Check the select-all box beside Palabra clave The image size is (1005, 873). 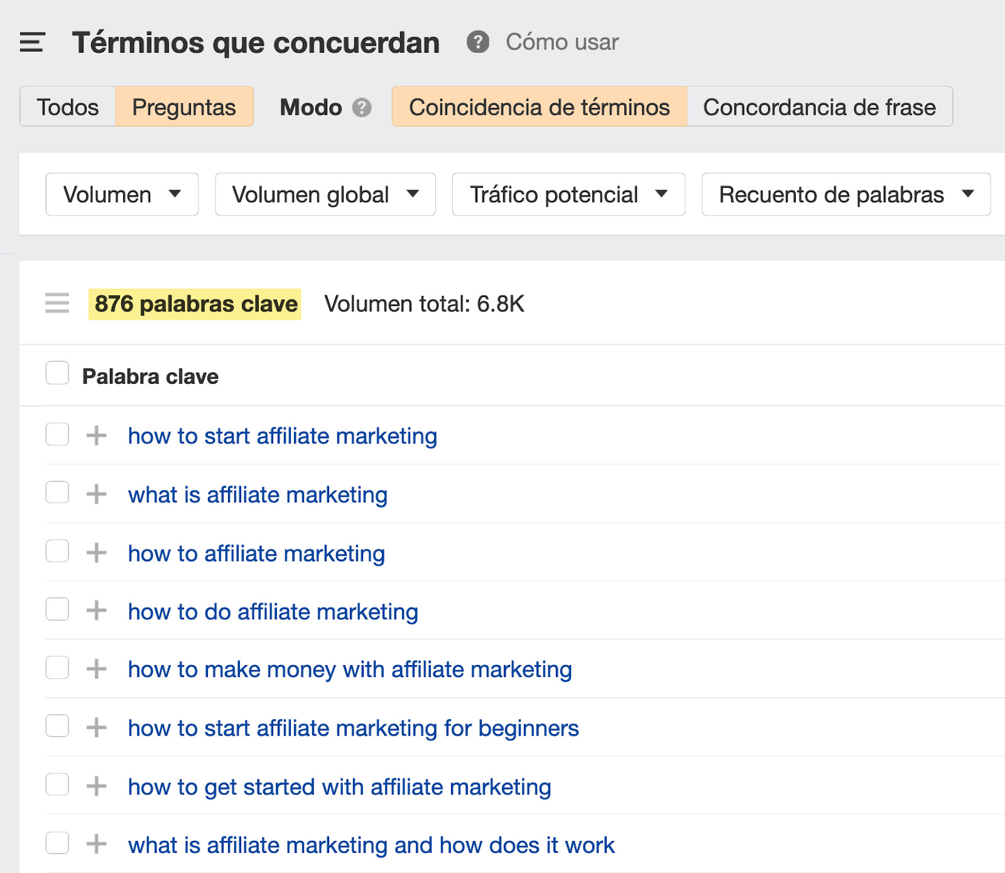pos(57,372)
